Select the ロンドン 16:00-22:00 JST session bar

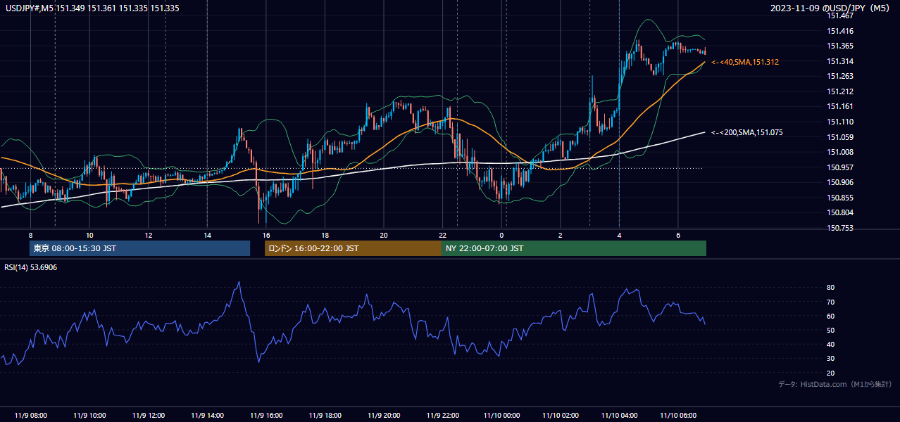click(353, 248)
